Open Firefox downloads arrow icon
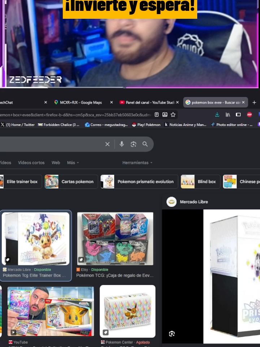260x347 pixels. click(x=217, y=115)
